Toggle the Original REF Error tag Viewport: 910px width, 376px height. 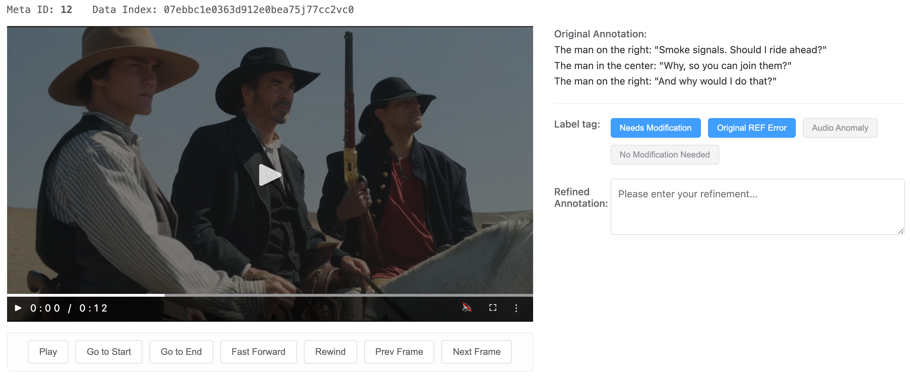751,128
